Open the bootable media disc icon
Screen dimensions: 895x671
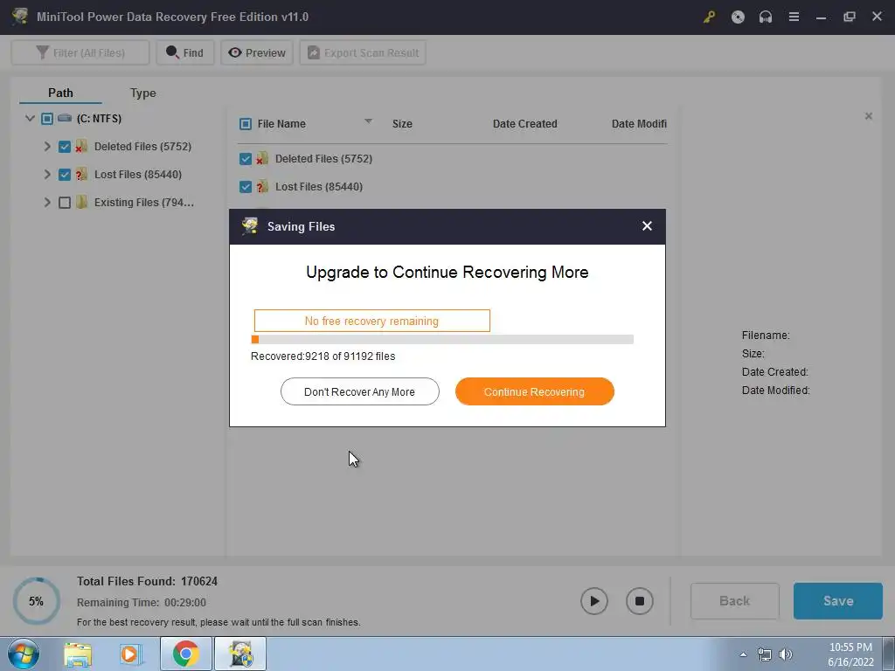pos(738,17)
